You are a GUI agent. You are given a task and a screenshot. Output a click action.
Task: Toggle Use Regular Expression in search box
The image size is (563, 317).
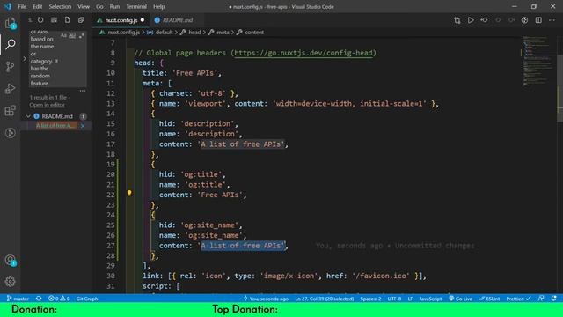pos(82,35)
